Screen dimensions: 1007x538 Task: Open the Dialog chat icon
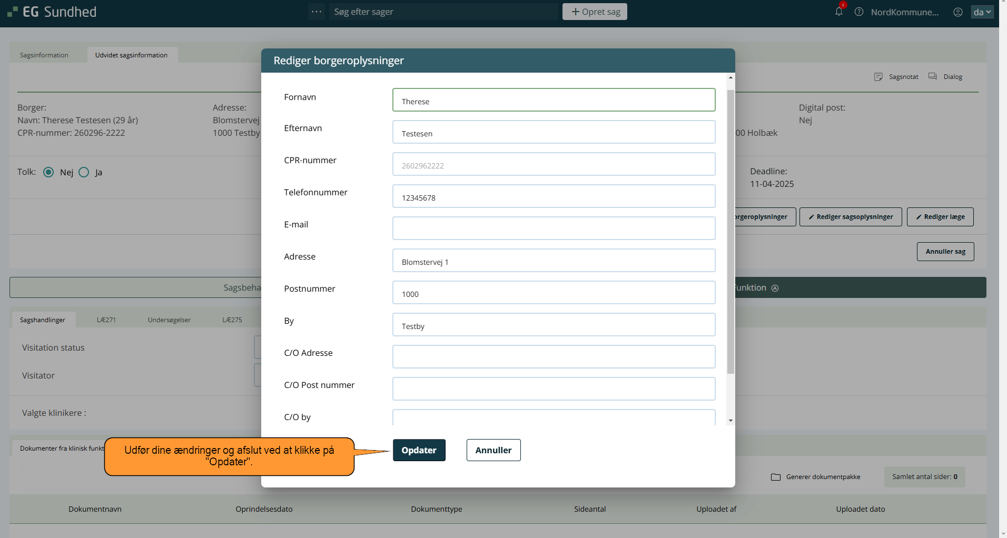point(933,77)
